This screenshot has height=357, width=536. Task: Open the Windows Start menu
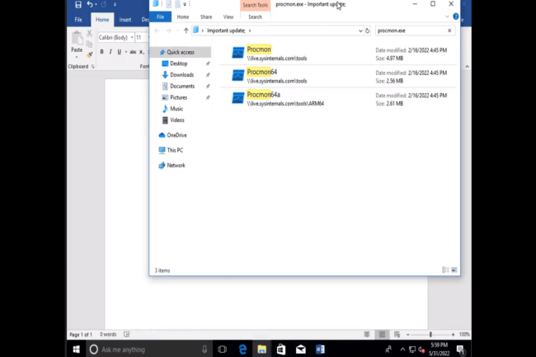point(76,349)
